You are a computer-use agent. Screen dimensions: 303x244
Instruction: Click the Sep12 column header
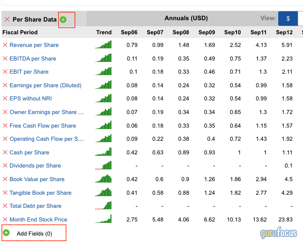click(284, 32)
